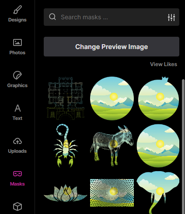This screenshot has width=185, height=214.
Task: Open the View Likes link
Action: 164,64
